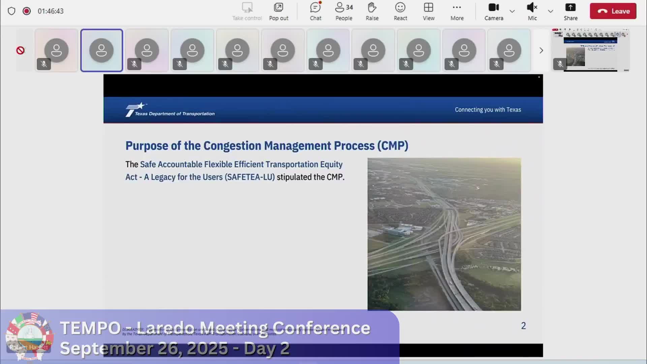Image resolution: width=647 pixels, height=364 pixels.
Task: Click the muted mic indicator on first participant tile
Action: pos(44,64)
